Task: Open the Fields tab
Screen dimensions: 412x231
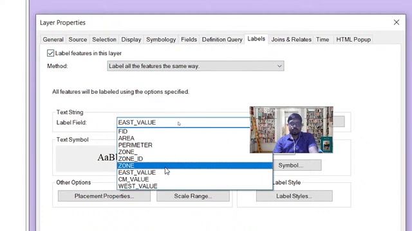Action: [189, 40]
